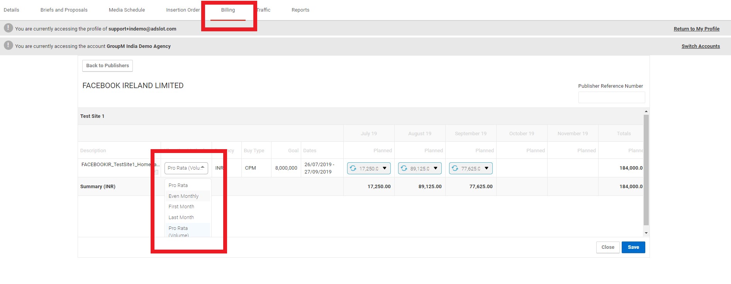
Task: Click the Back to Publishers button
Action: (107, 66)
